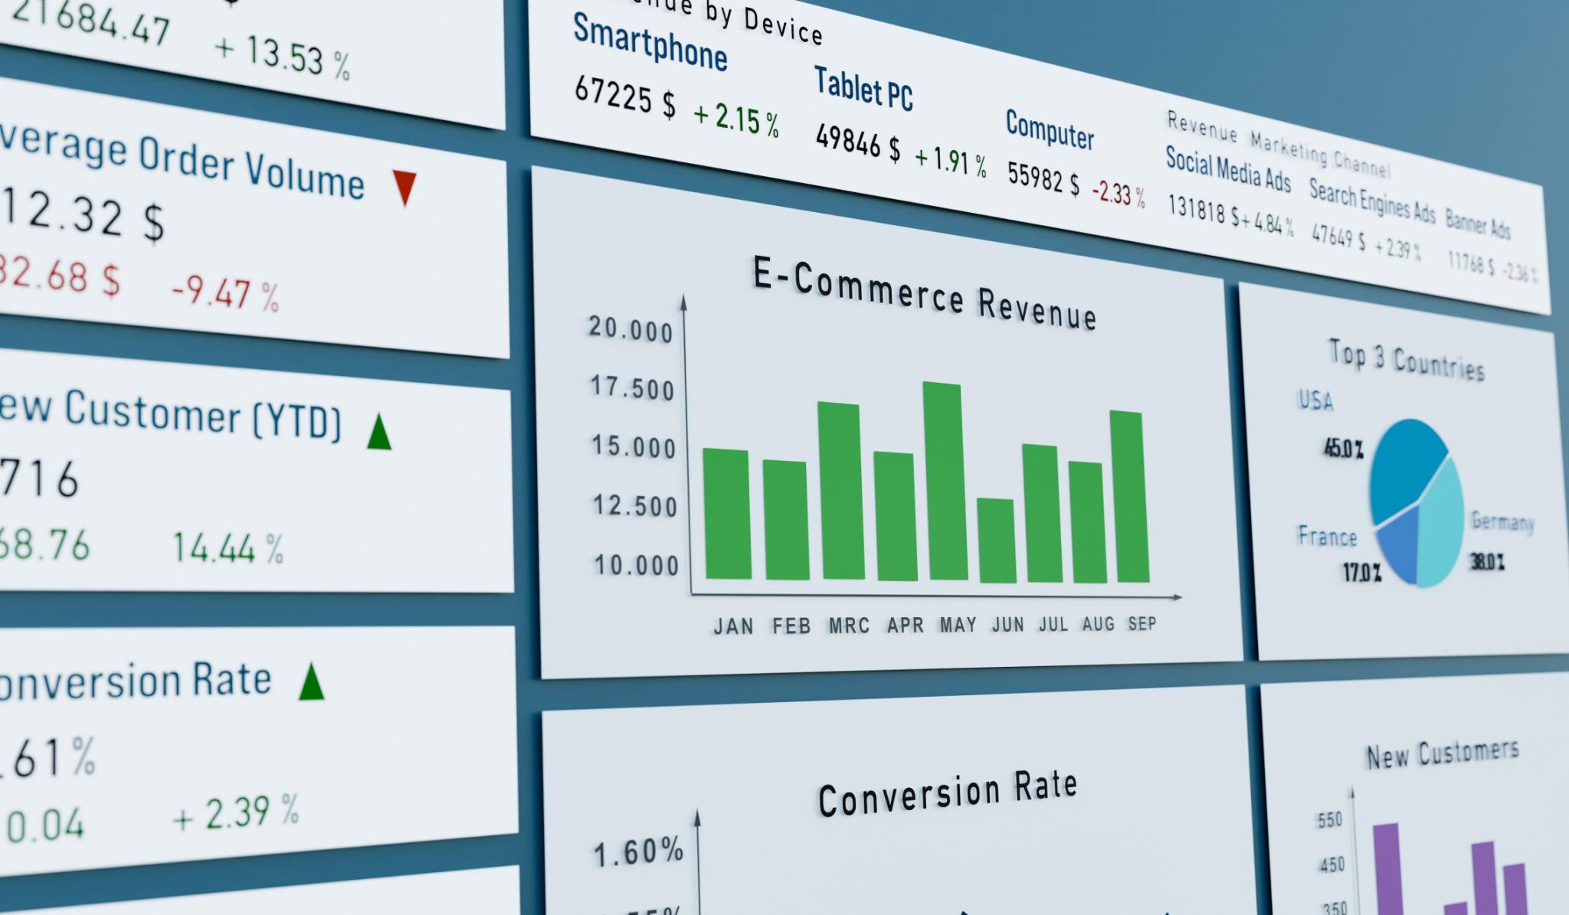Click the Tablet PC revenue heading

coord(863,90)
